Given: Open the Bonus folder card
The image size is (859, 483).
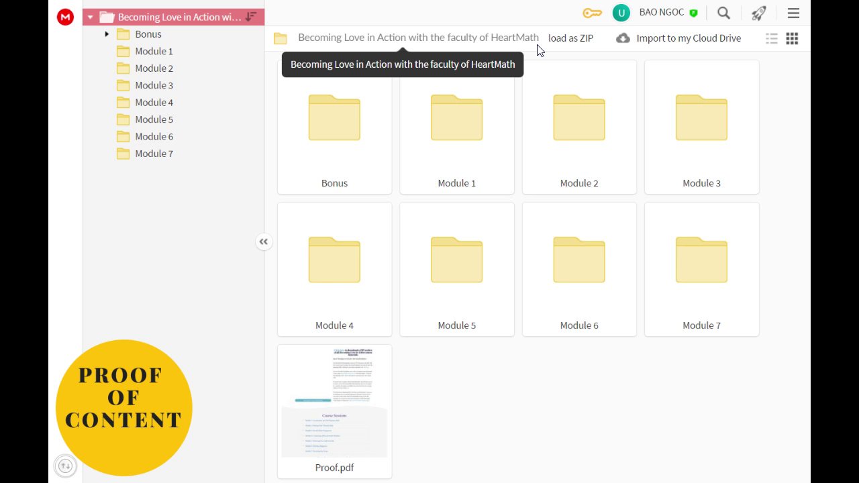Looking at the screenshot, I should pyautogui.click(x=334, y=127).
